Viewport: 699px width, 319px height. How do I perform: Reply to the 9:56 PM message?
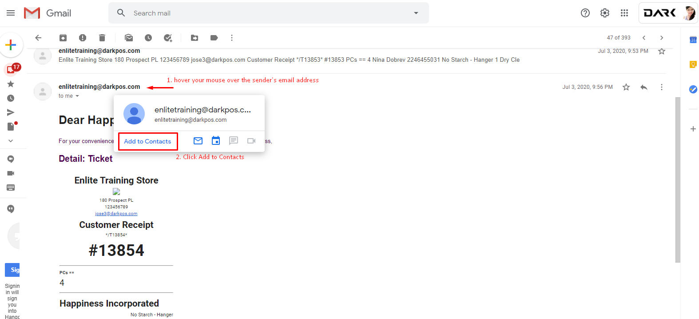click(x=644, y=87)
